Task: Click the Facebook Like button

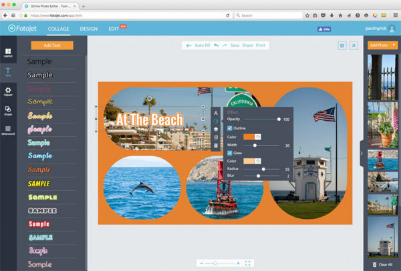Action: tap(324, 29)
